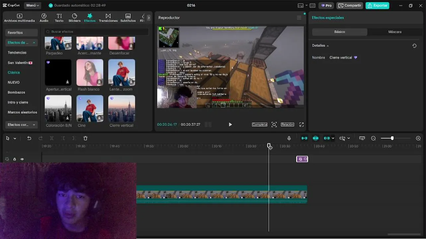The image size is (426, 239).
Task: Expand the Efectos corporales group
Action: click(22, 124)
